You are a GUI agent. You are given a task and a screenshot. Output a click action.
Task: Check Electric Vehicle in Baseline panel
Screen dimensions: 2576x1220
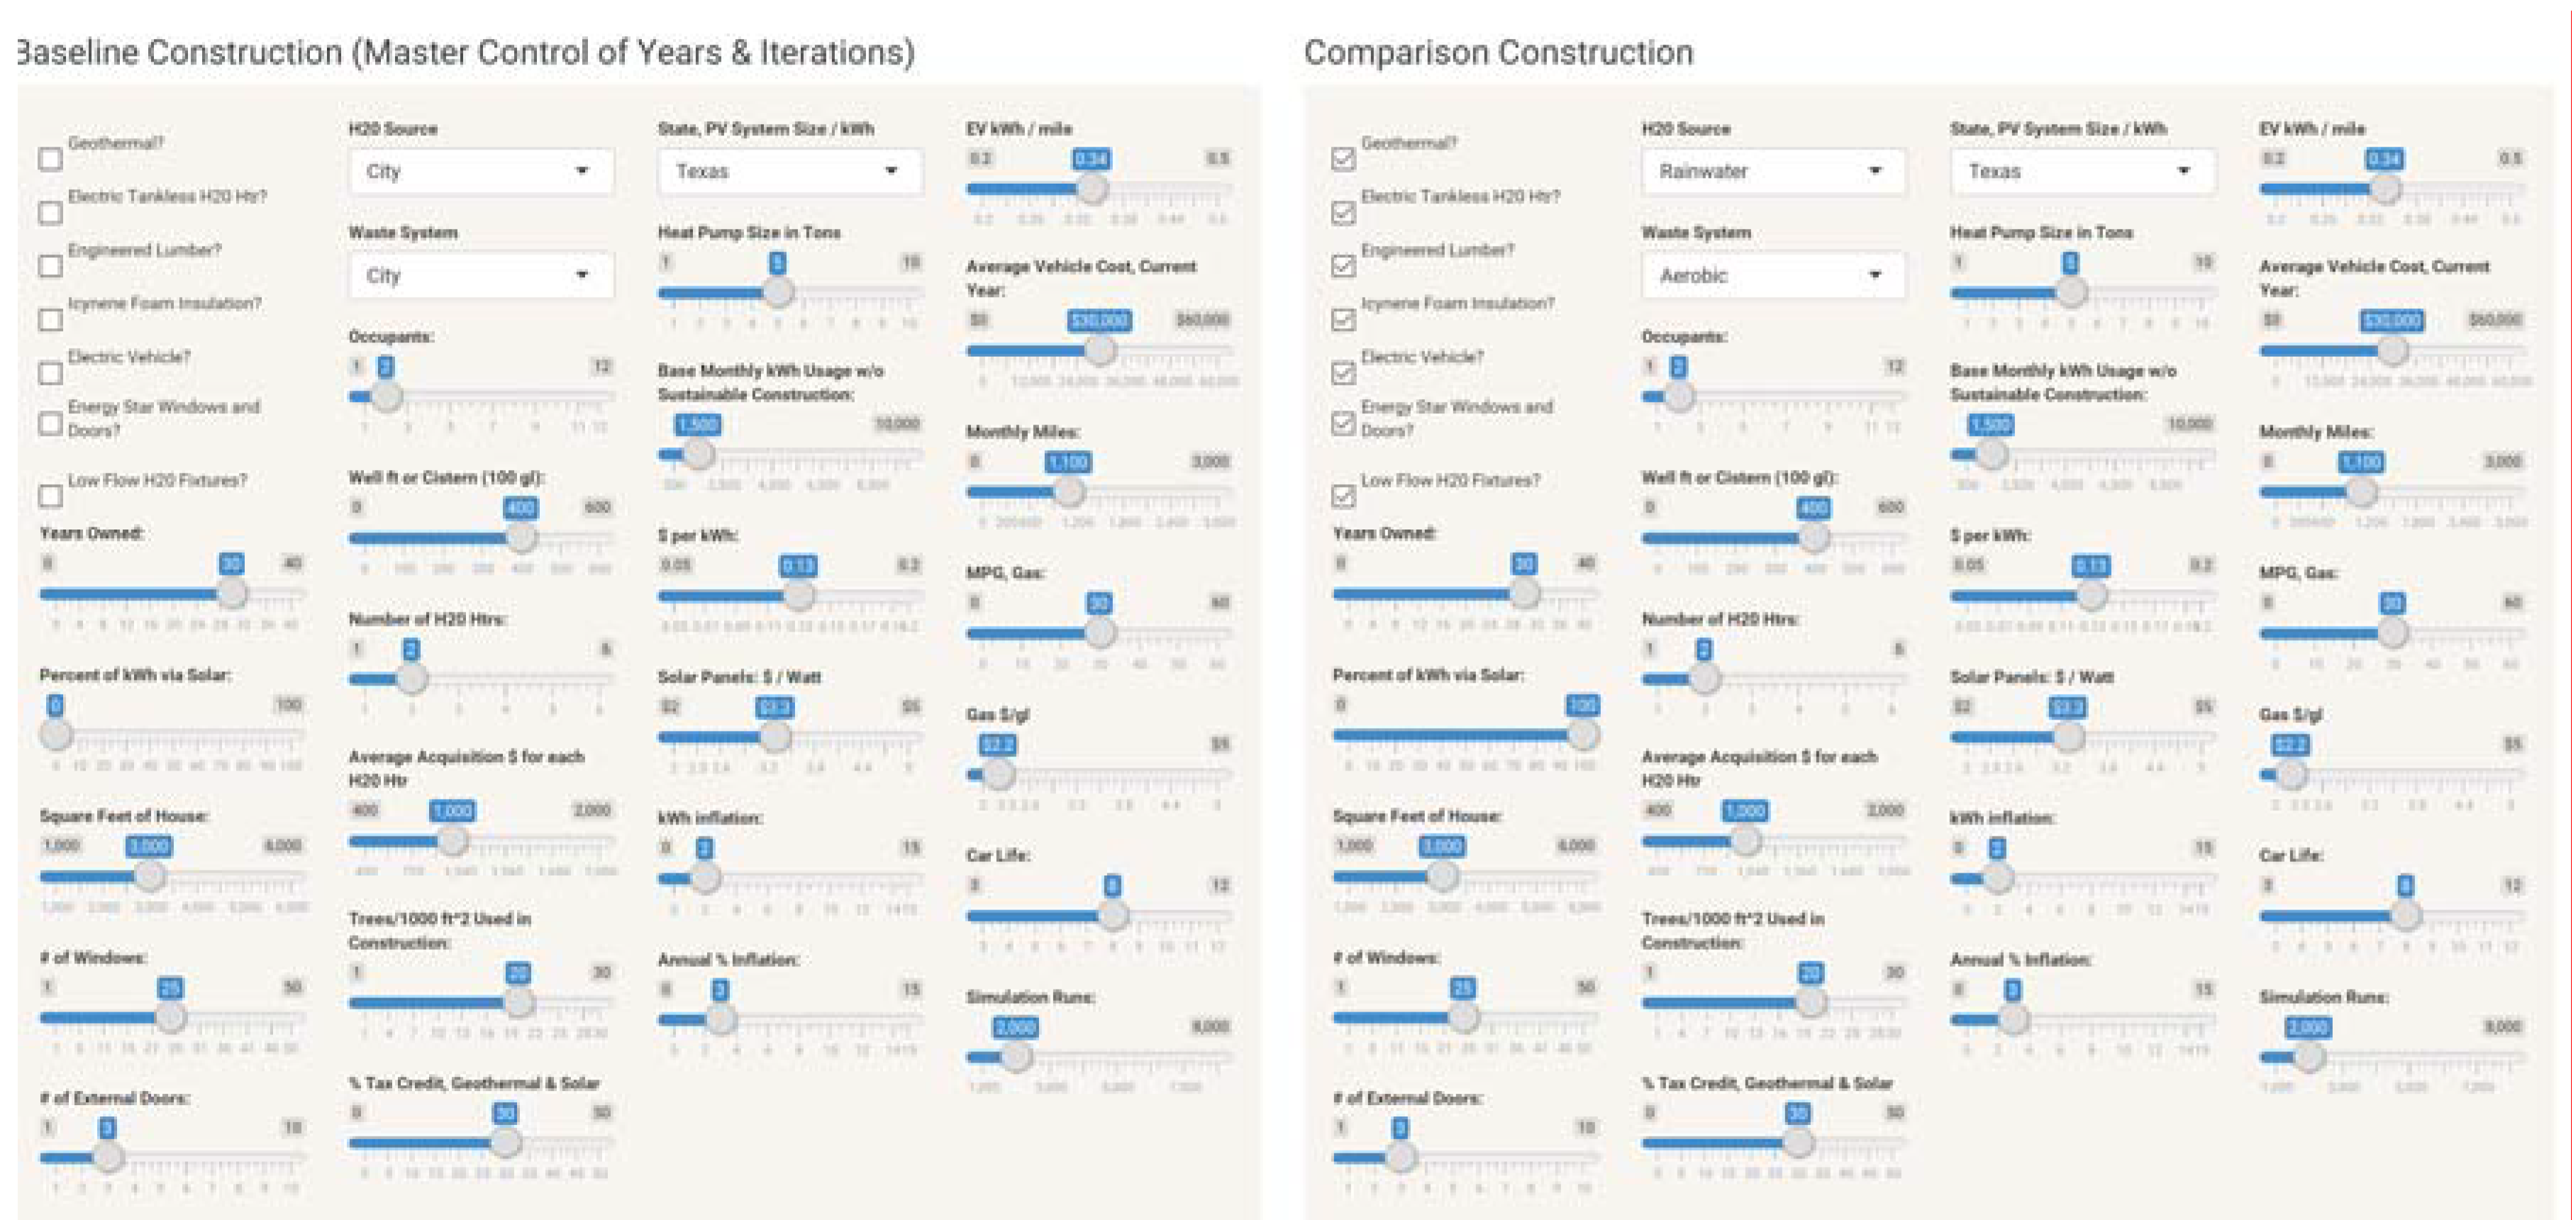click(50, 373)
